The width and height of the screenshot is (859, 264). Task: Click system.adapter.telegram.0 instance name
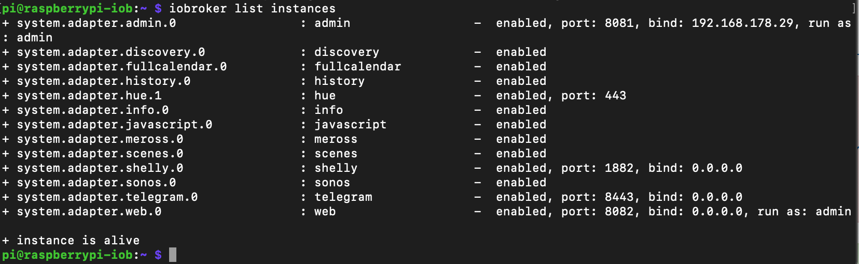(107, 197)
